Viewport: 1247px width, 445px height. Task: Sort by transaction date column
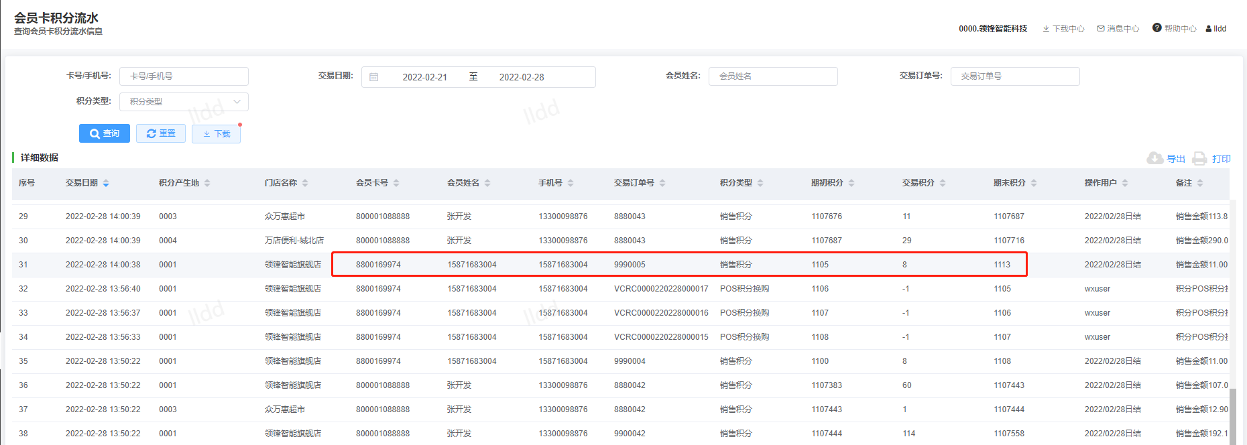(x=106, y=183)
